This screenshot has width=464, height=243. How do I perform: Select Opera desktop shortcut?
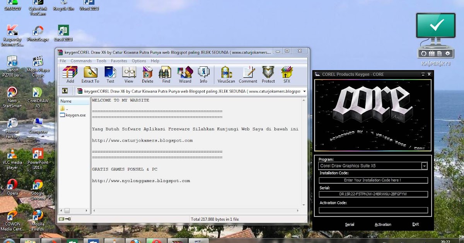tap(12, 187)
